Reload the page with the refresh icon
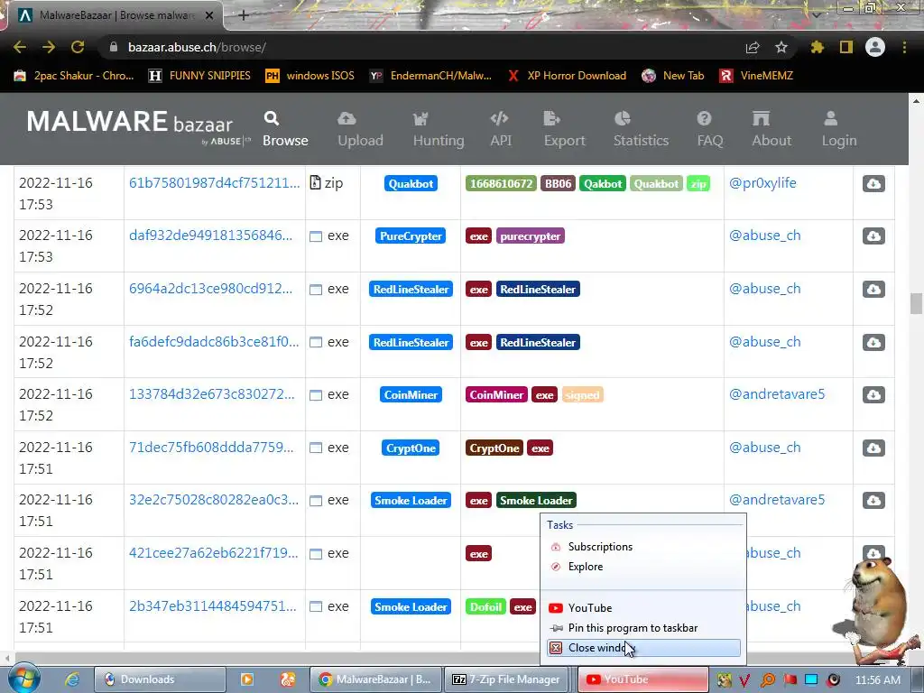 78,47
